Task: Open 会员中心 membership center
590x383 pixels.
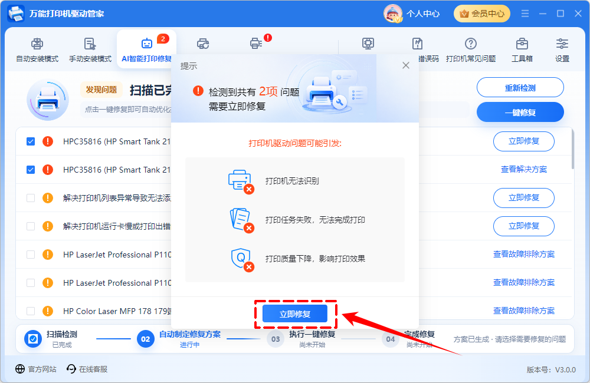Action: (482, 14)
